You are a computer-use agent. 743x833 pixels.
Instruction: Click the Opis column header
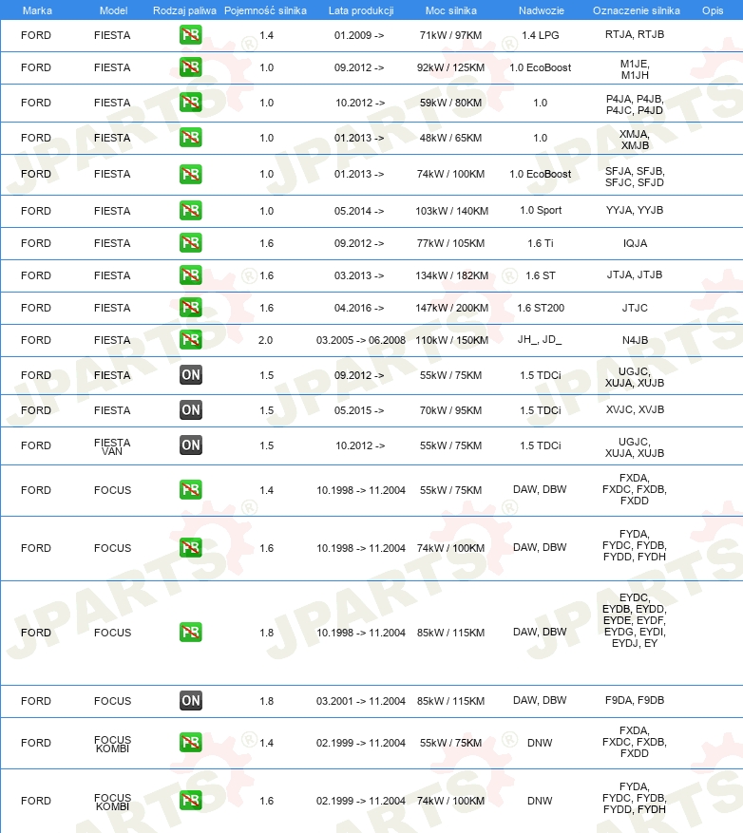click(x=713, y=10)
